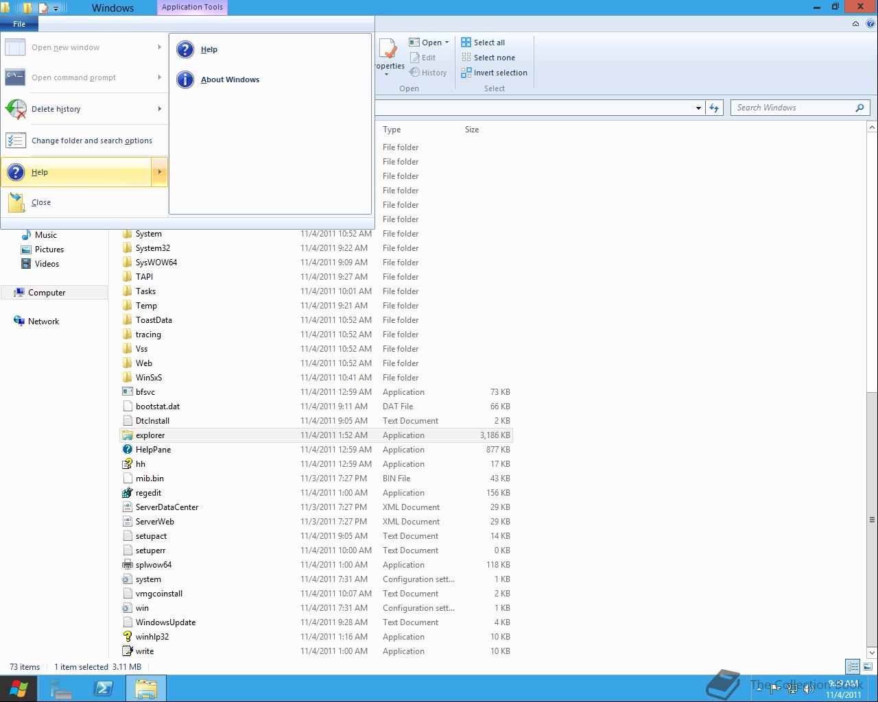Select Delete history menu entry

tap(84, 109)
